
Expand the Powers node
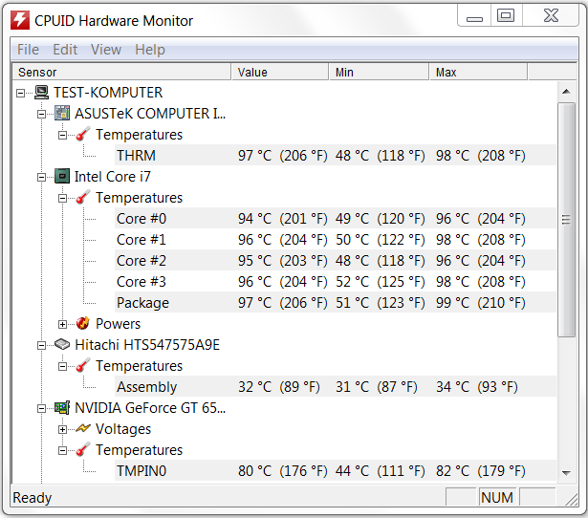point(63,324)
